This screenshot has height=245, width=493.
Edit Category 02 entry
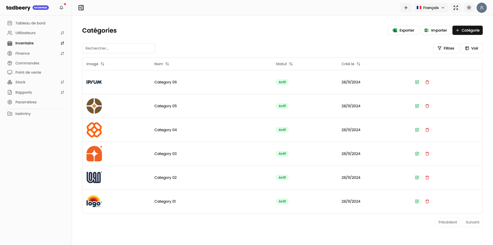click(417, 178)
